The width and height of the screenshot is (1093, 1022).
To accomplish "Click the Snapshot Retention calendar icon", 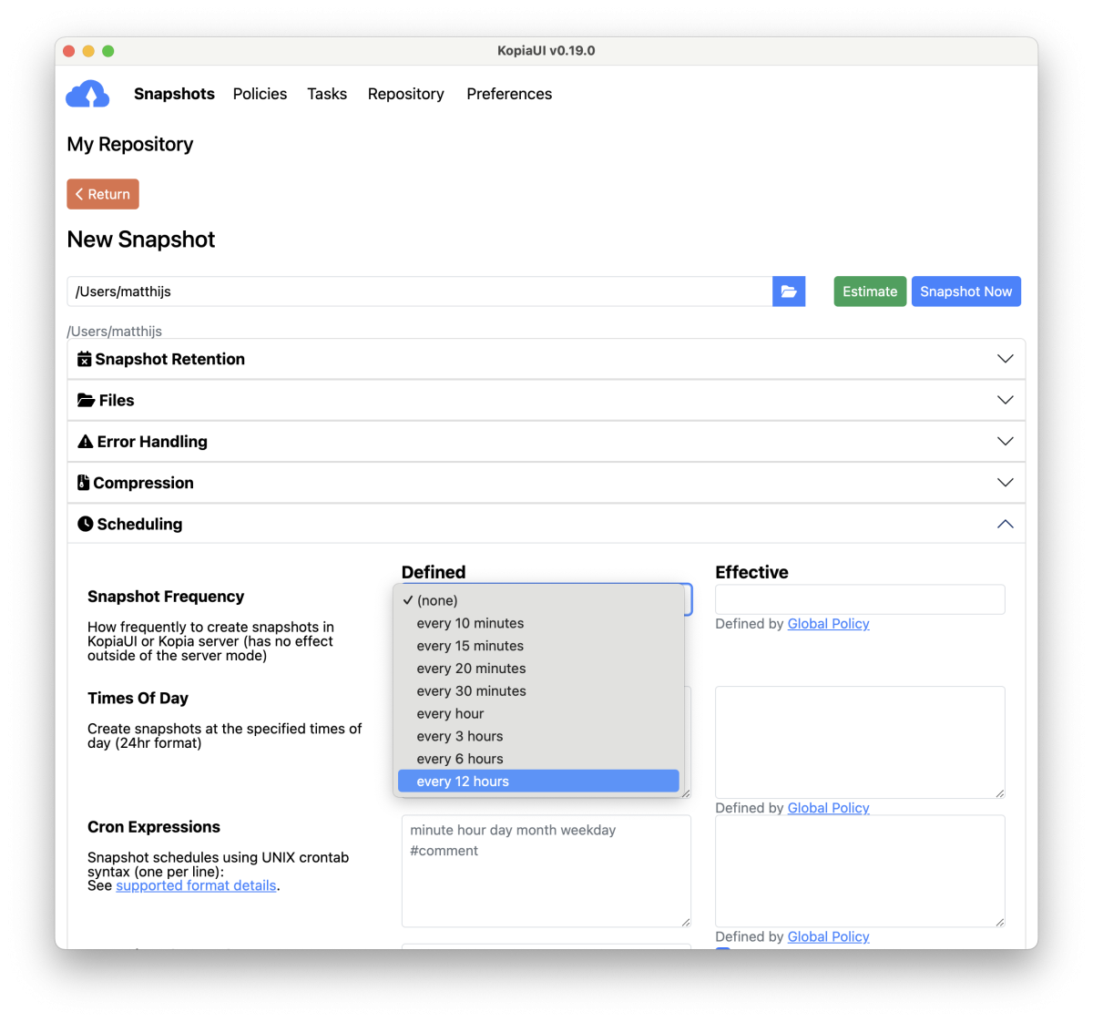I will [x=85, y=359].
